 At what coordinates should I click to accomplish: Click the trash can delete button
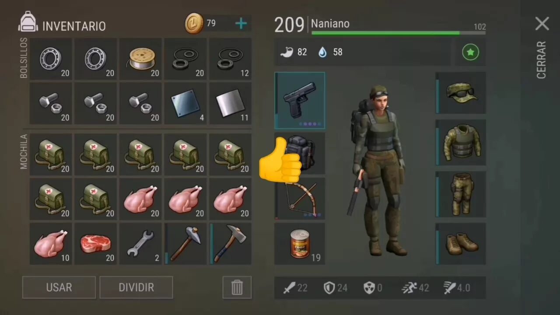coord(237,287)
